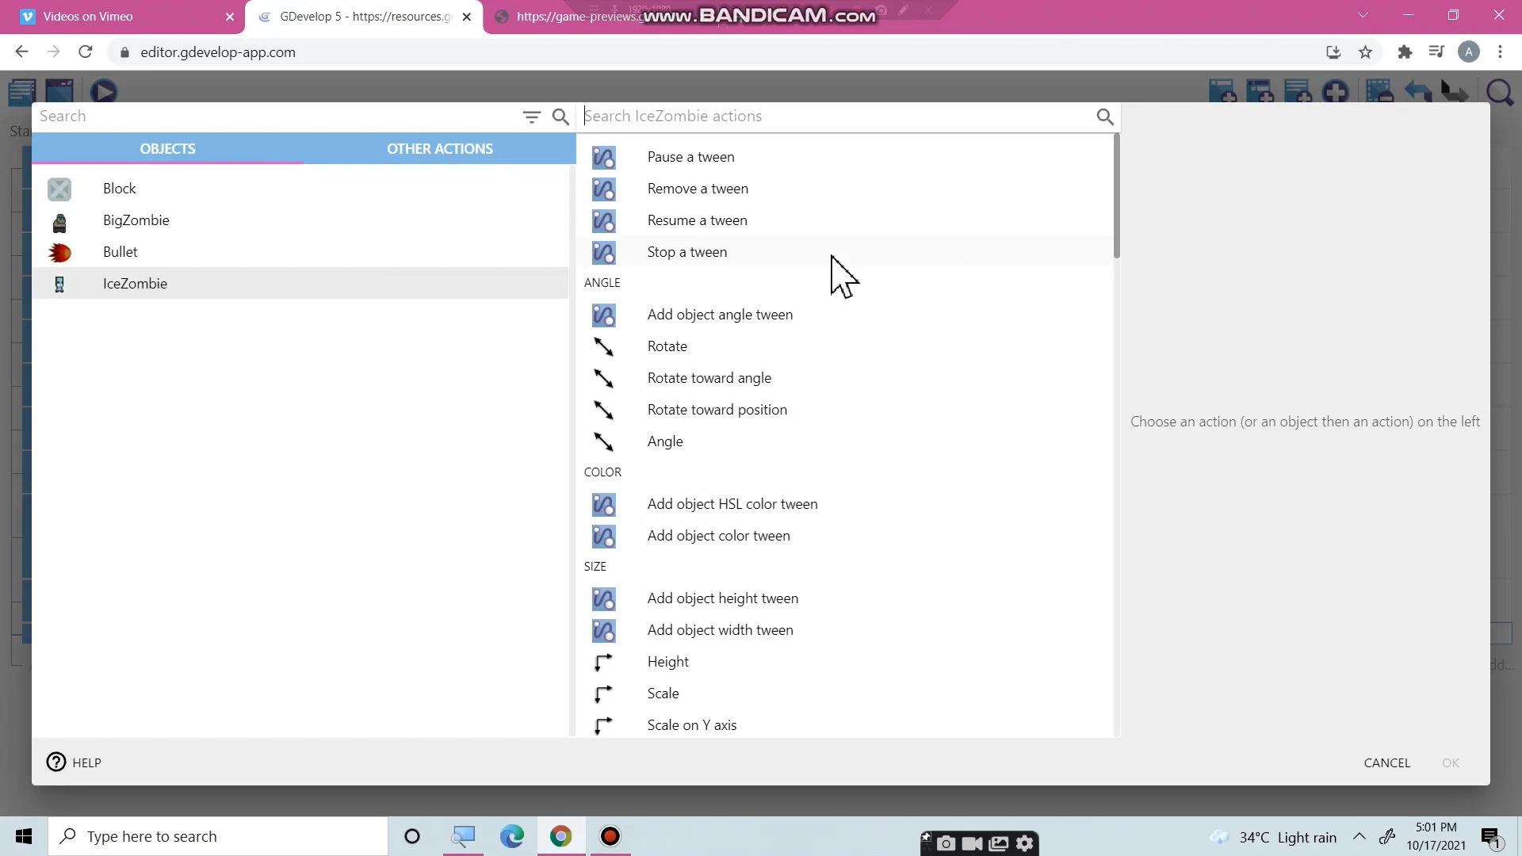Viewport: 1522px width, 856px height.
Task: Switch to the OBJECTS tab
Action: [x=167, y=148]
